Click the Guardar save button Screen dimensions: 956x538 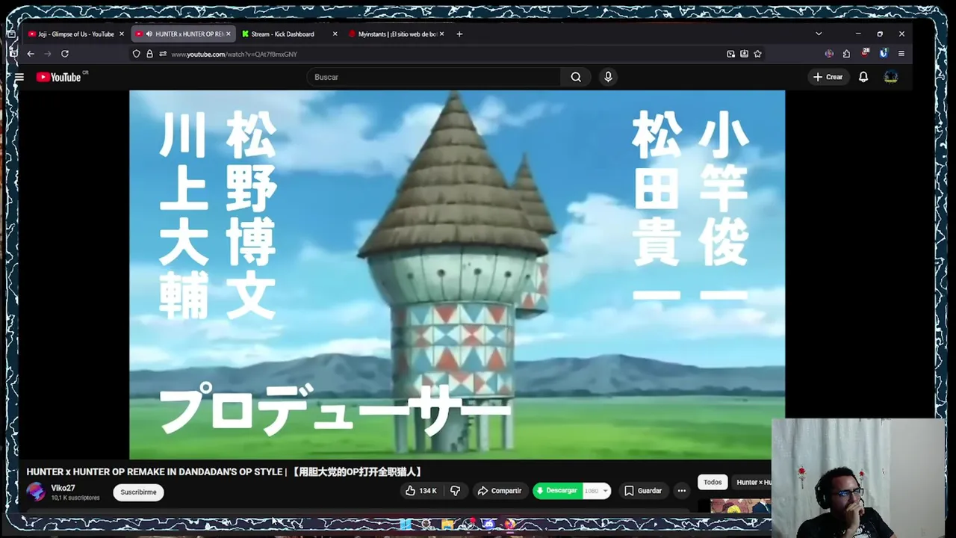pos(643,491)
